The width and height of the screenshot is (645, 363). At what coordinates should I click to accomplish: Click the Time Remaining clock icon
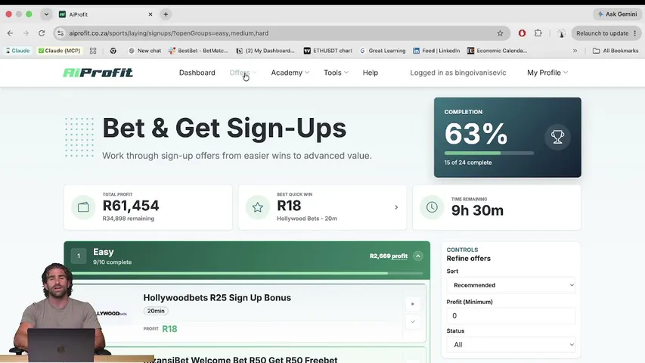pos(432,207)
